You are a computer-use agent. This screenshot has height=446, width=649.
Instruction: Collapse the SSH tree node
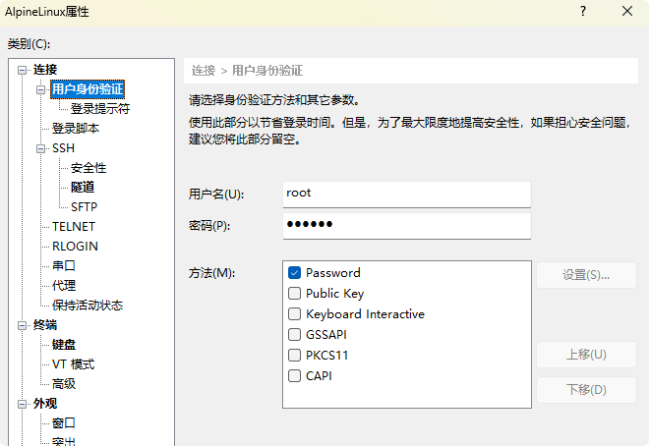[41, 148]
